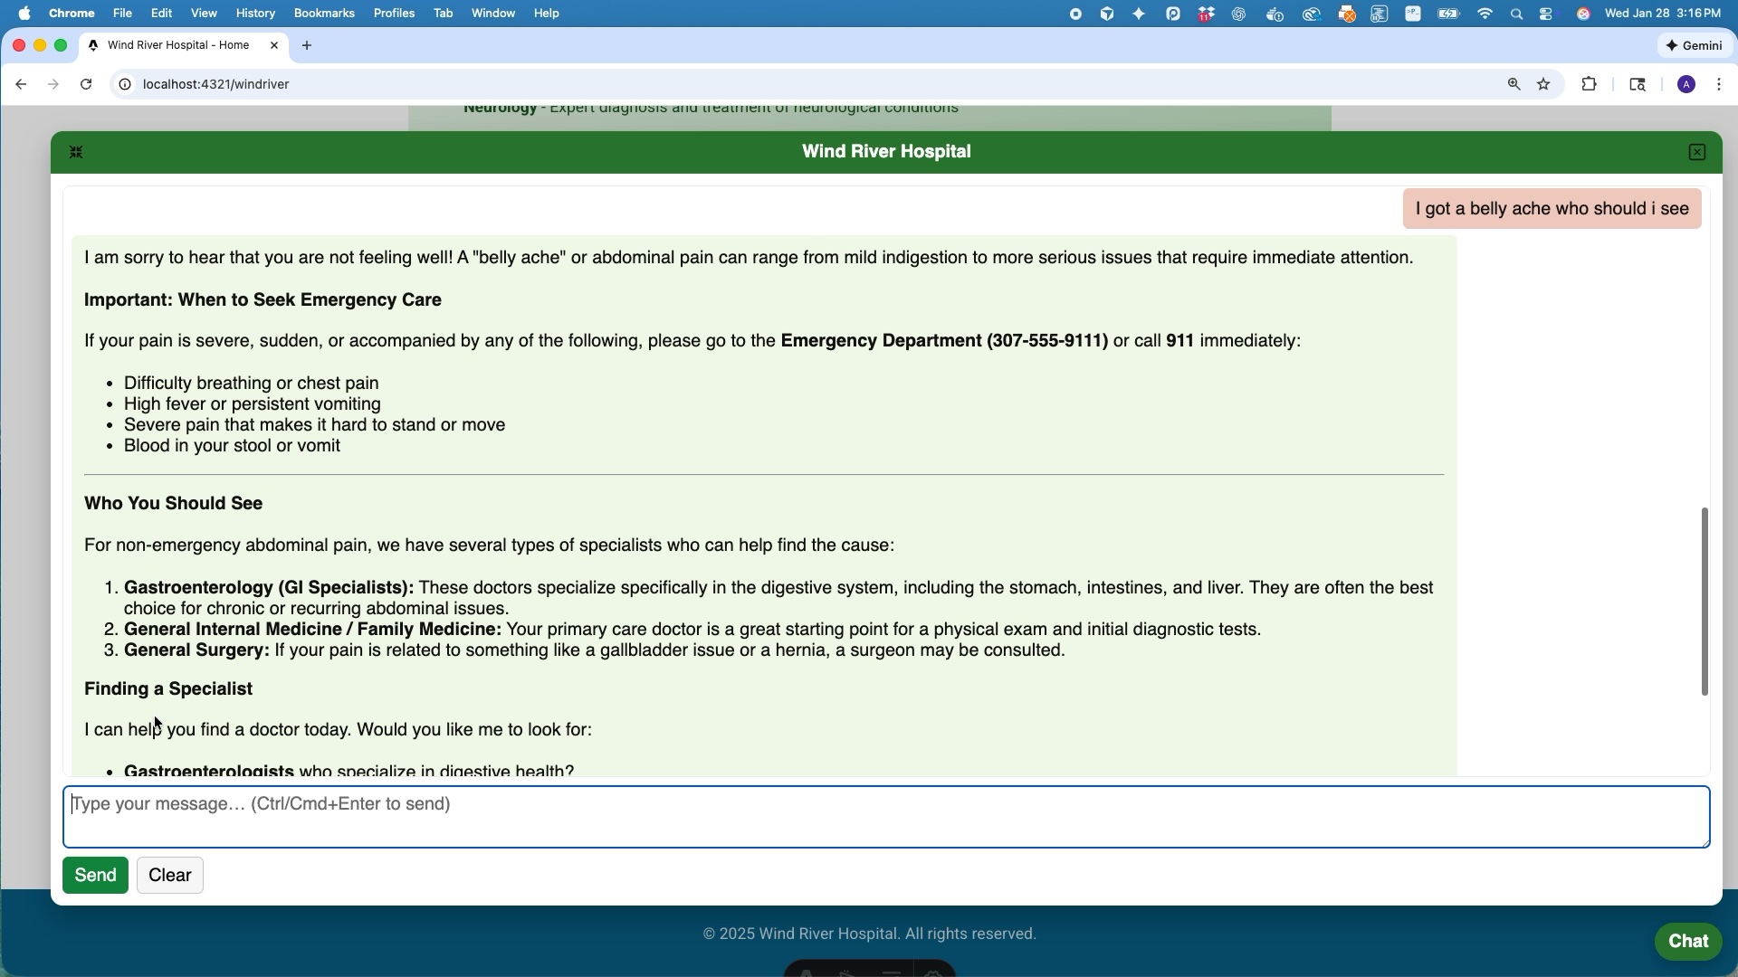Click the zoom magnifier in address bar
The width and height of the screenshot is (1738, 977).
1514,84
